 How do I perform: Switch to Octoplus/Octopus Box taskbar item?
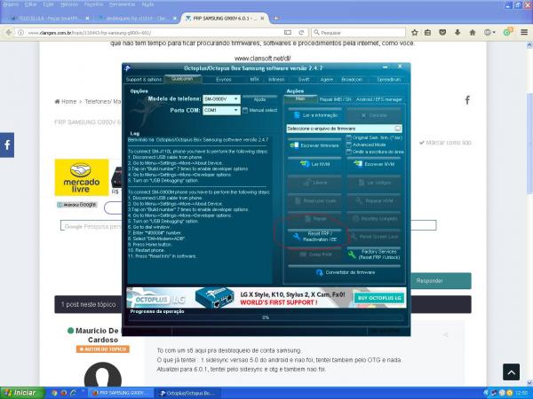(187, 393)
